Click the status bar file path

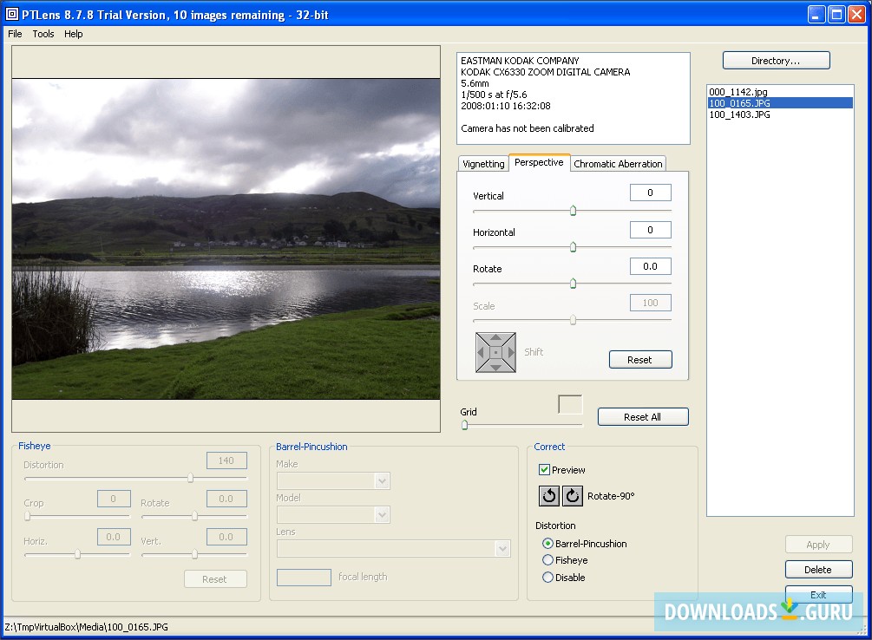click(86, 627)
